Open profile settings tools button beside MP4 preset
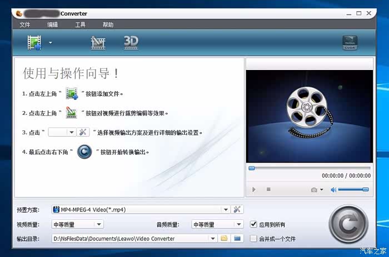This screenshot has width=389, height=257. point(237,209)
